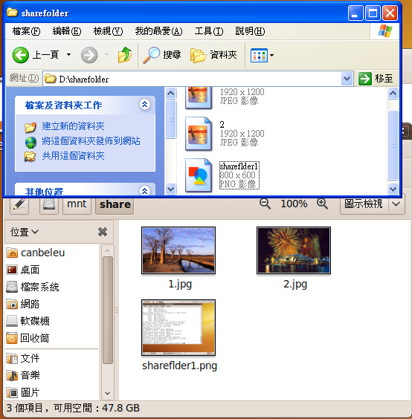Open the 檔案(F) File menu
412x419 pixels.
click(x=26, y=31)
